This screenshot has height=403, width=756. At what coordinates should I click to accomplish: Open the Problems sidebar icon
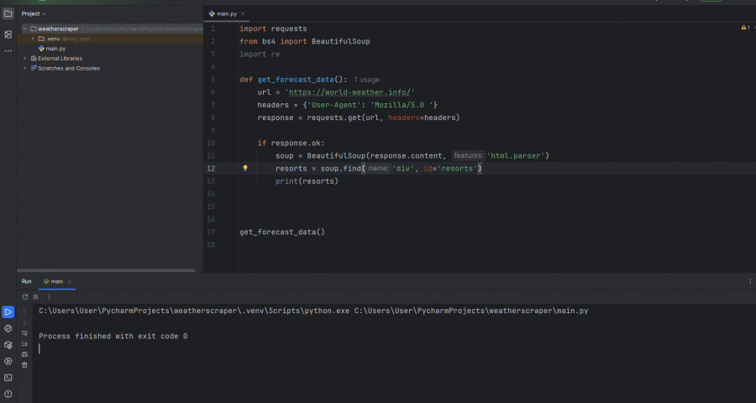point(8,395)
